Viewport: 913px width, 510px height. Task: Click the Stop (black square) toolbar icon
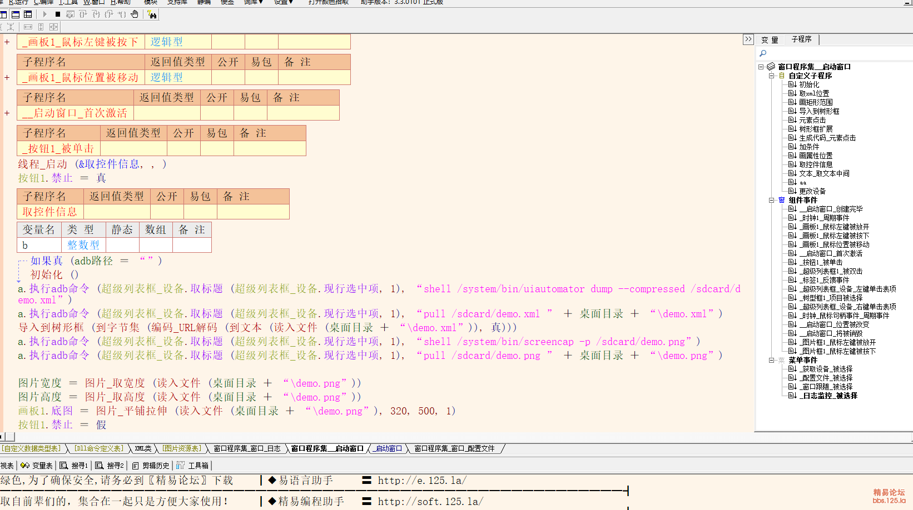click(x=58, y=14)
